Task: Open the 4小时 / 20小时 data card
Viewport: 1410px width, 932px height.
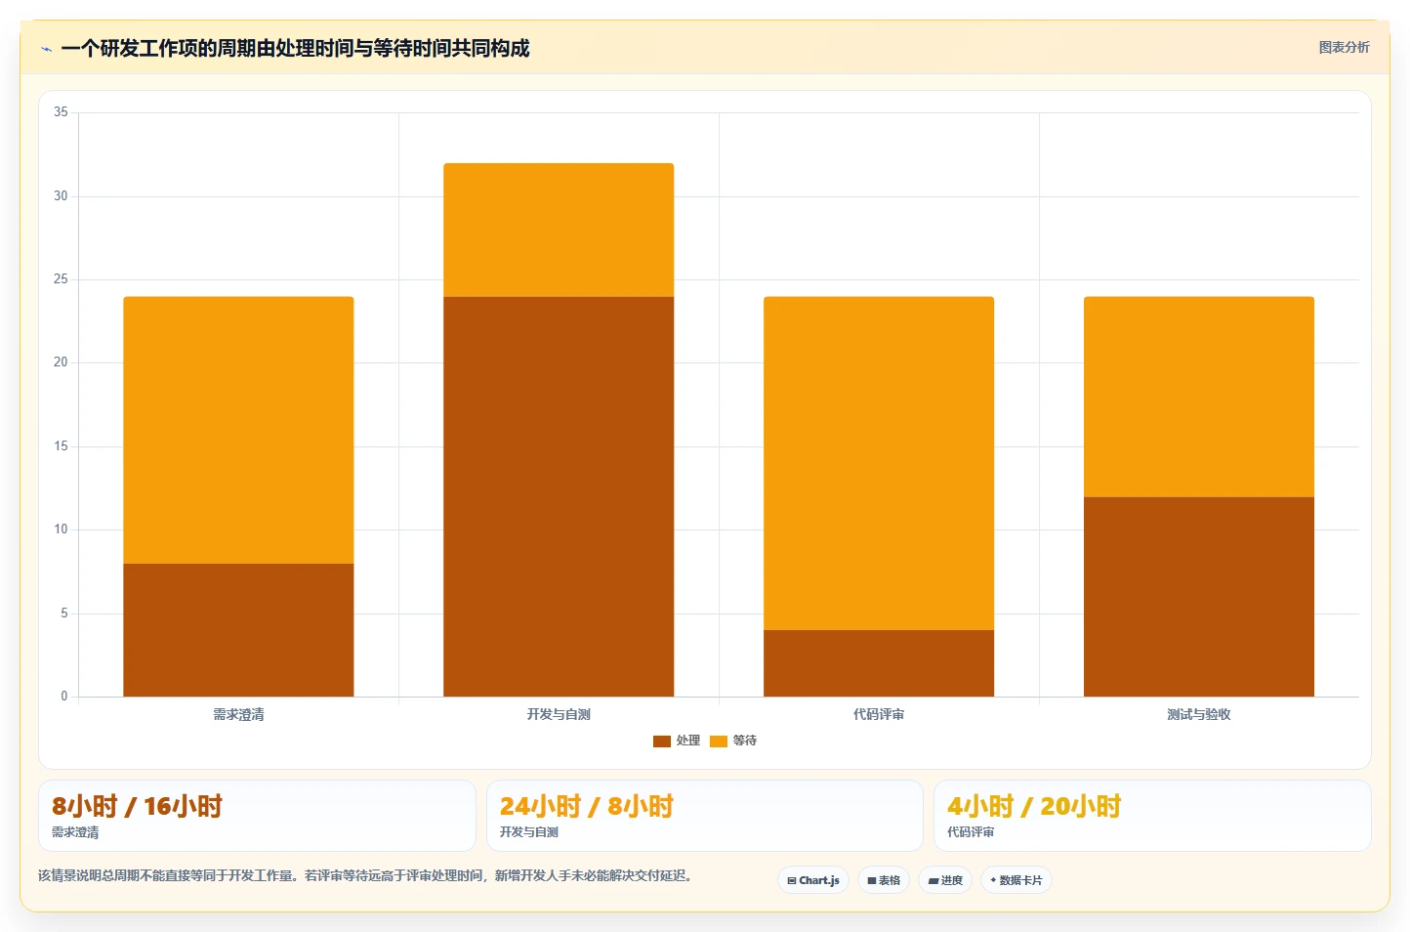Action: 1152,816
